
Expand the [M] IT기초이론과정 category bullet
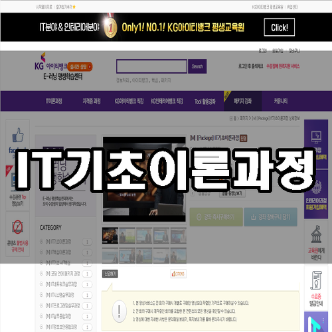click(41, 241)
